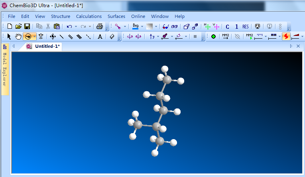Switch to the Untitled-1* document tab
The image size is (305, 177).
coord(47,46)
